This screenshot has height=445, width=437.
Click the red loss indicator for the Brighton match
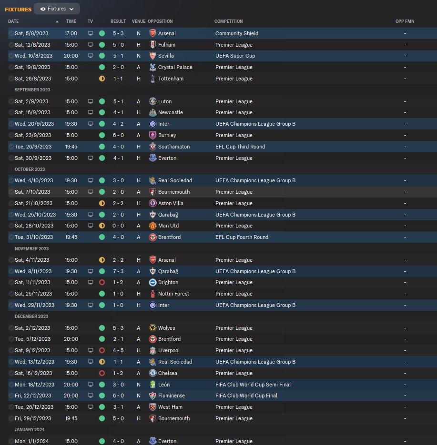point(102,282)
